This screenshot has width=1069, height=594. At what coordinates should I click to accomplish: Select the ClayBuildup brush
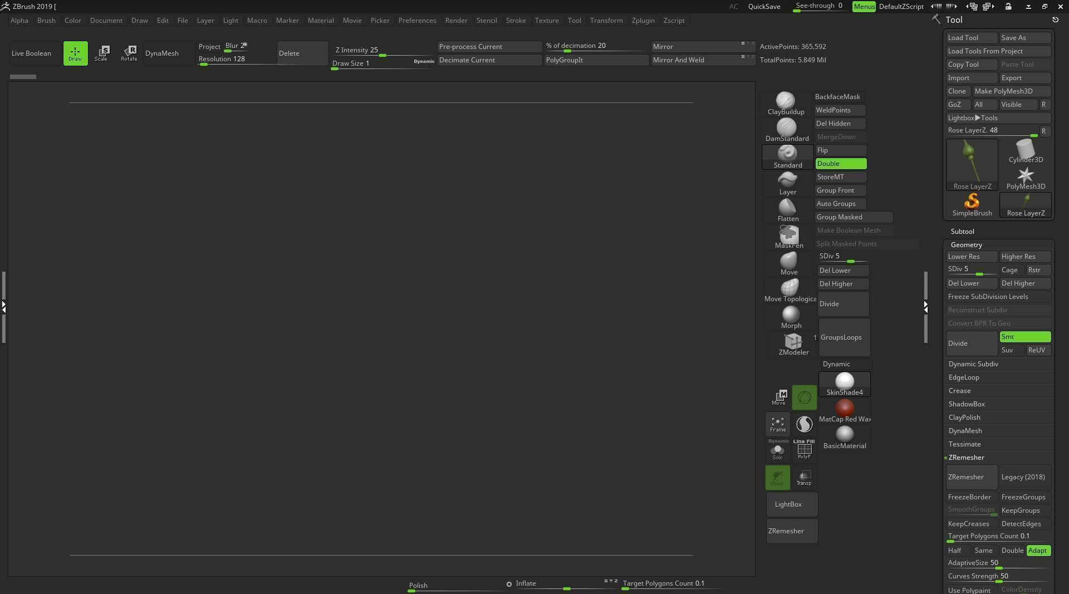point(786,104)
